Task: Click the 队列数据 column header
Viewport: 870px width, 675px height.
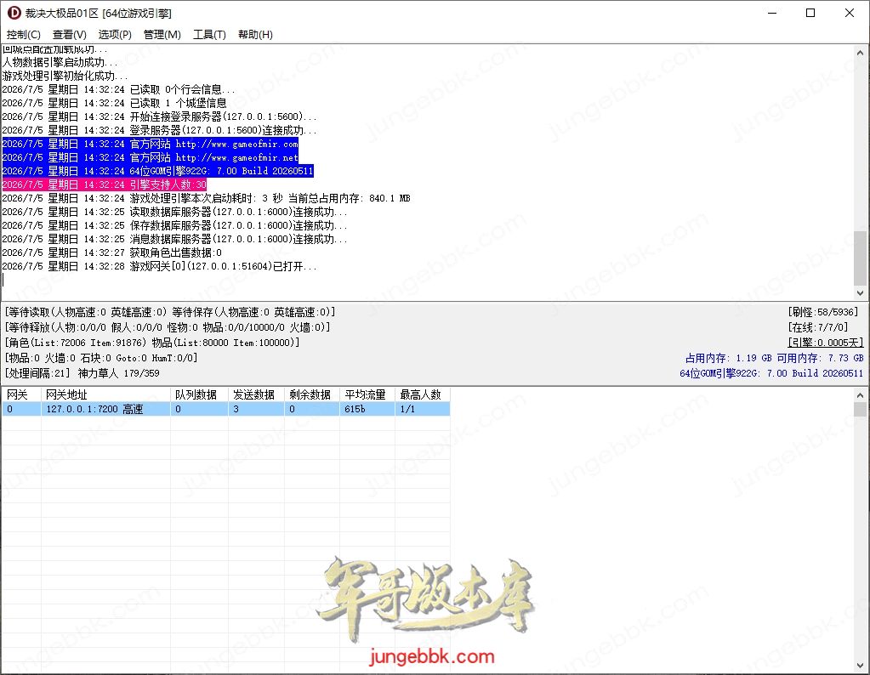Action: pyautogui.click(x=199, y=394)
